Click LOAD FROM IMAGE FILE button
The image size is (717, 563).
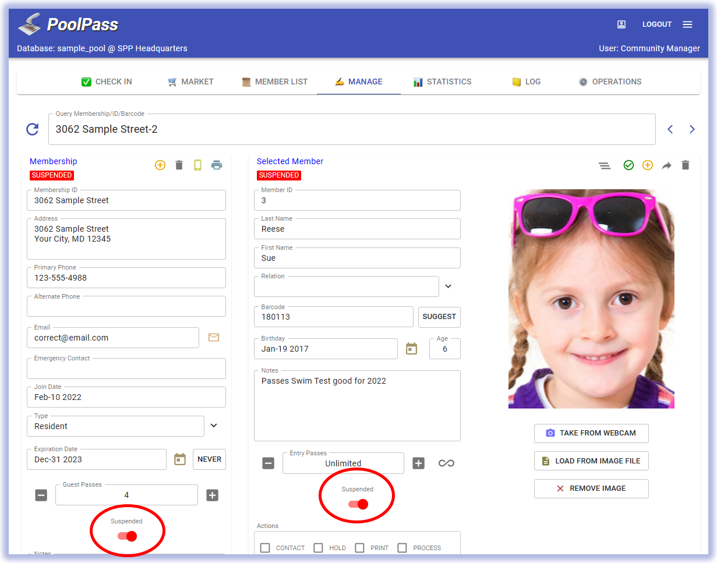click(591, 461)
